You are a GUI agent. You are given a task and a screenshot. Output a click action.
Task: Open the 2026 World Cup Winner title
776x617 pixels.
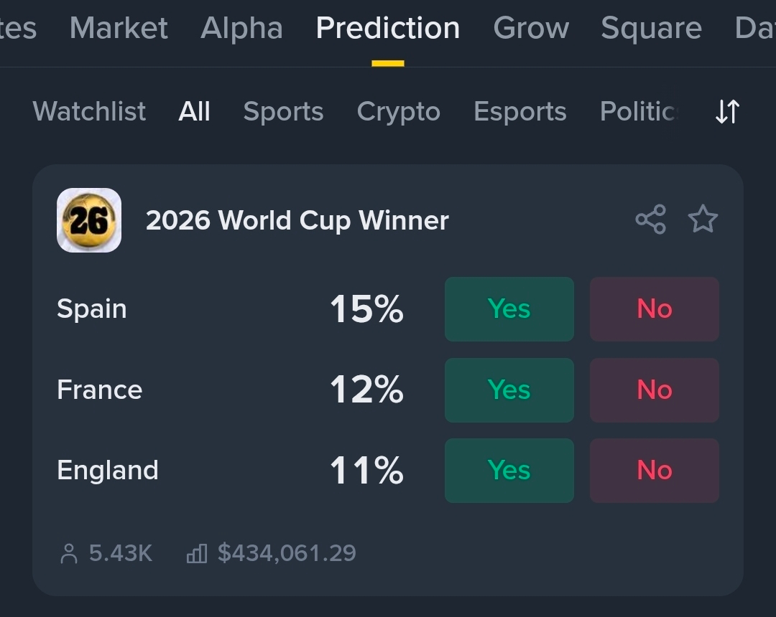click(x=297, y=220)
